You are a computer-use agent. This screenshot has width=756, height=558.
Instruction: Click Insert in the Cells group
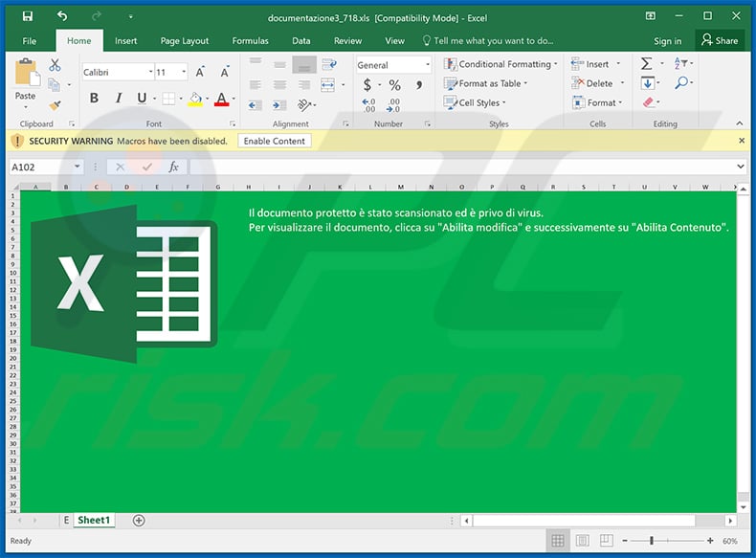pyautogui.click(x=595, y=64)
